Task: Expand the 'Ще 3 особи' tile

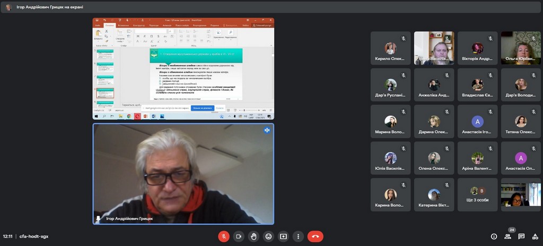Action: click(477, 194)
